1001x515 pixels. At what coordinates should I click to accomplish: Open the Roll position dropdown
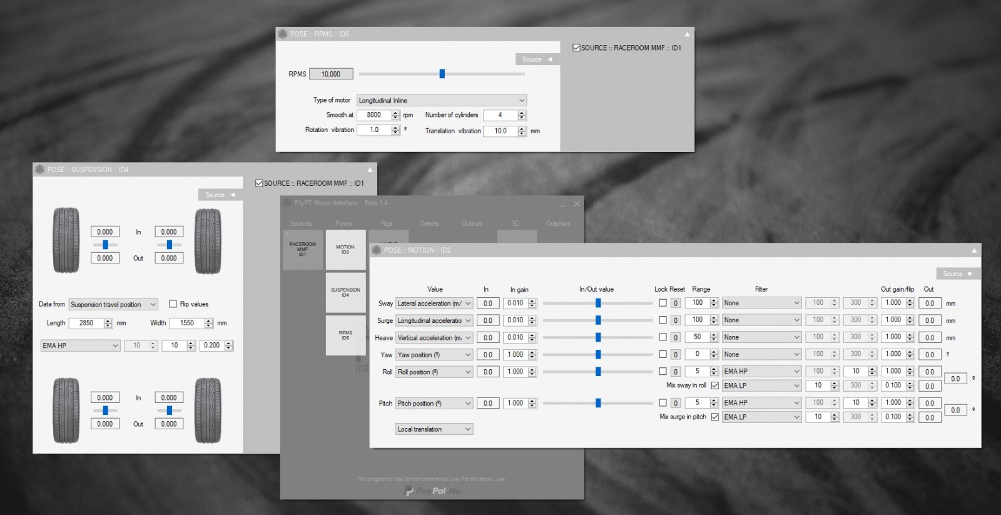coord(434,372)
